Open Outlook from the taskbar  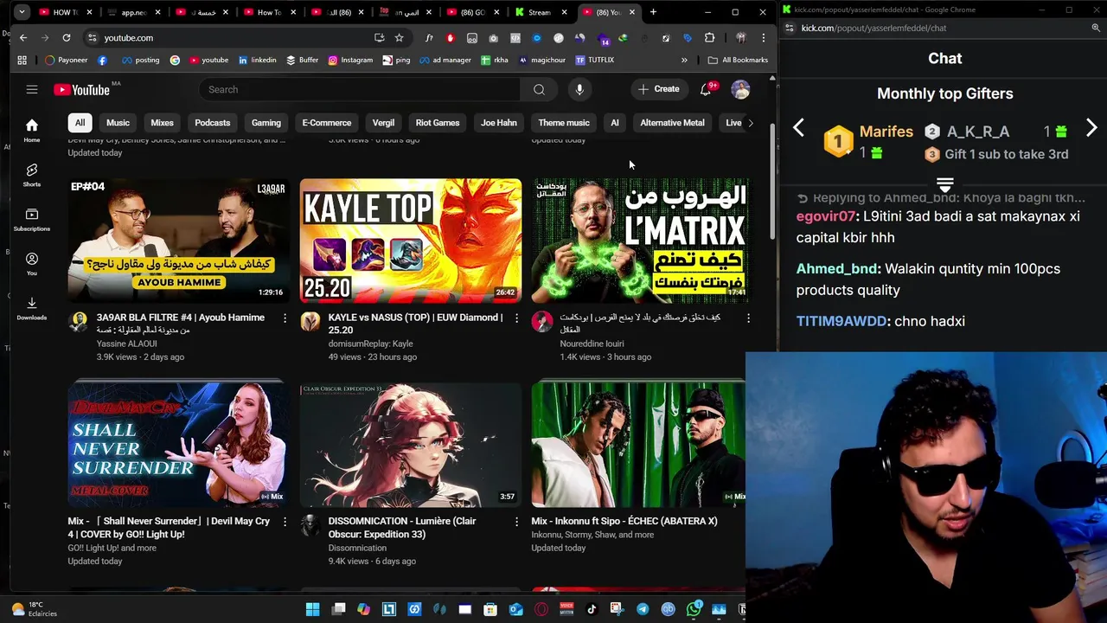(x=515, y=609)
